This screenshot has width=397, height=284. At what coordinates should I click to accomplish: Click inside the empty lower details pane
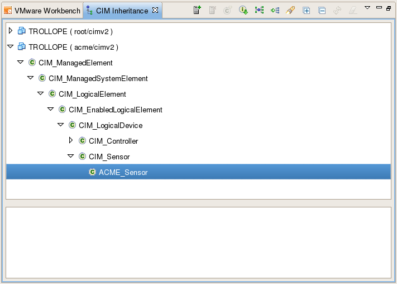click(x=199, y=243)
